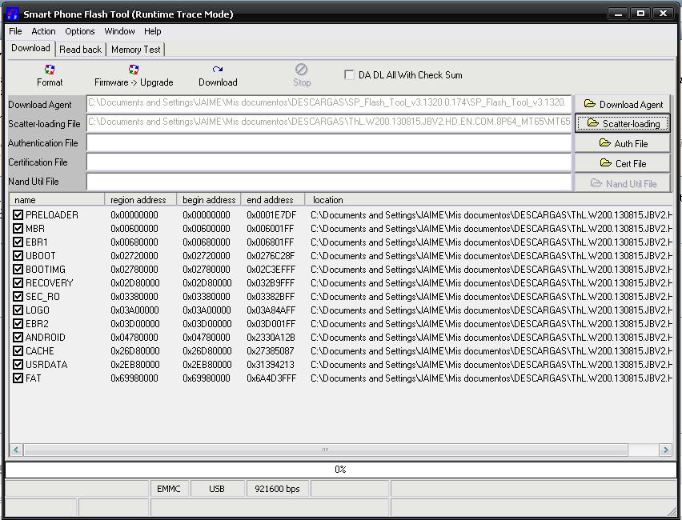Click the horizontal scrollbar left arrow
This screenshot has height=520, width=682.
[x=16, y=450]
